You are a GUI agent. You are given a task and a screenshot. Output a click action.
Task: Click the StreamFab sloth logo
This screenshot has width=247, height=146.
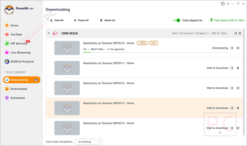pyautogui.click(x=9, y=10)
